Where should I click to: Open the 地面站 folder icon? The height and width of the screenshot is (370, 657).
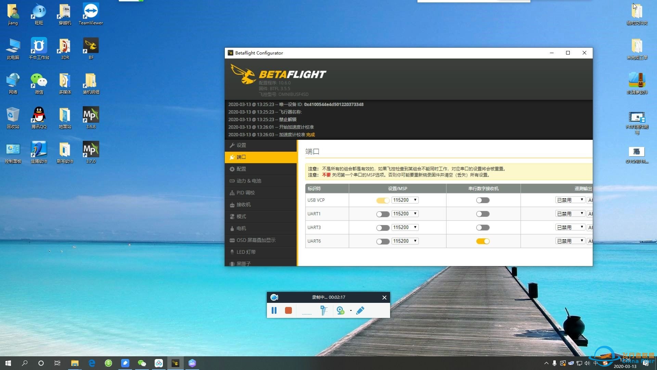click(x=65, y=118)
